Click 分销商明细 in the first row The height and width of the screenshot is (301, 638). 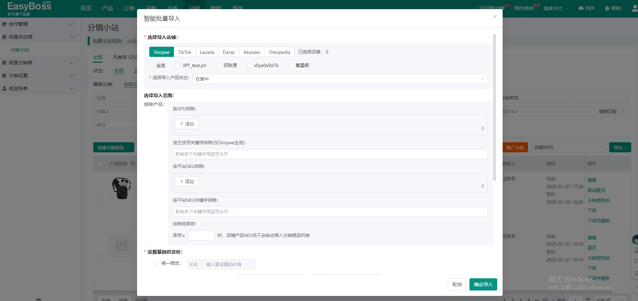pyautogui.click(x=598, y=200)
